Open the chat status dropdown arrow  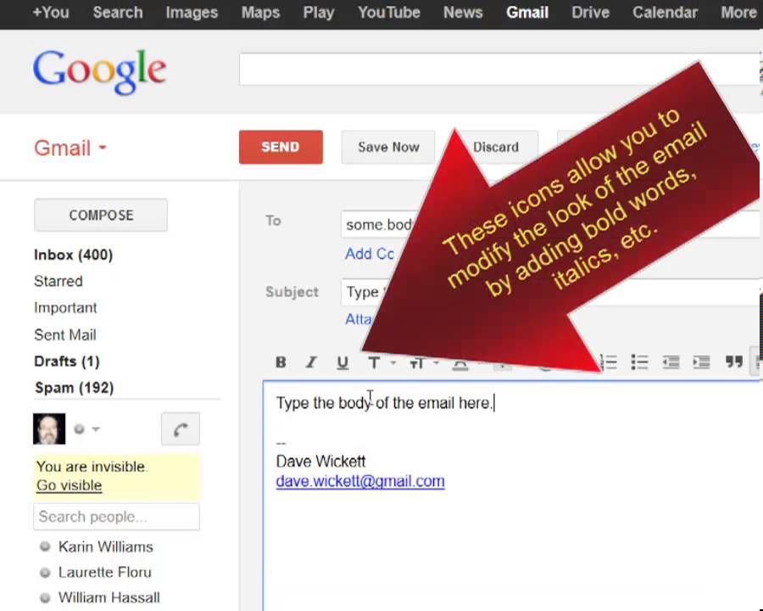click(96, 429)
